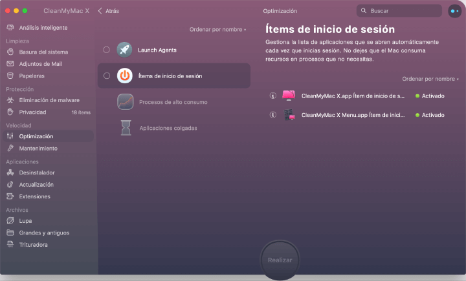This screenshot has height=281, width=466.
Task: Show info for CleanMyMac X.app item
Action: coord(273,96)
